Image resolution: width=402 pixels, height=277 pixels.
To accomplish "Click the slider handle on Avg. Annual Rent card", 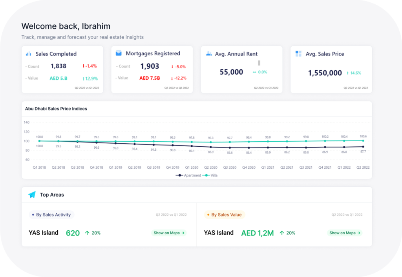I will [259, 63].
